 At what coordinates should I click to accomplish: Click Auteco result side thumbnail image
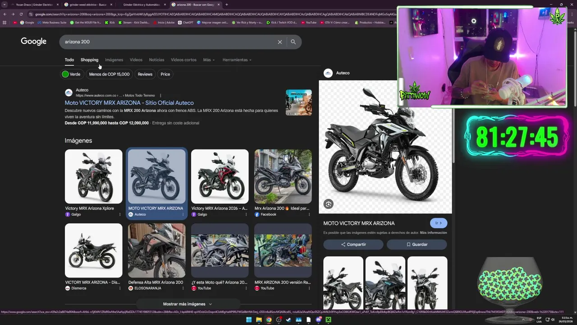coord(298,102)
